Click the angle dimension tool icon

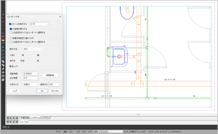(3, 32)
